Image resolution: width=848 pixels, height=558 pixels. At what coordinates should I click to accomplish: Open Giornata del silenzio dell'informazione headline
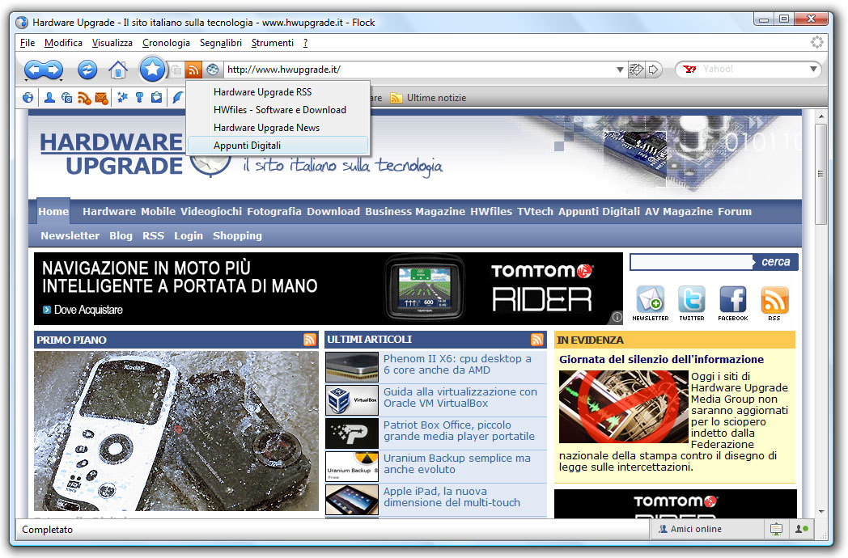click(661, 360)
